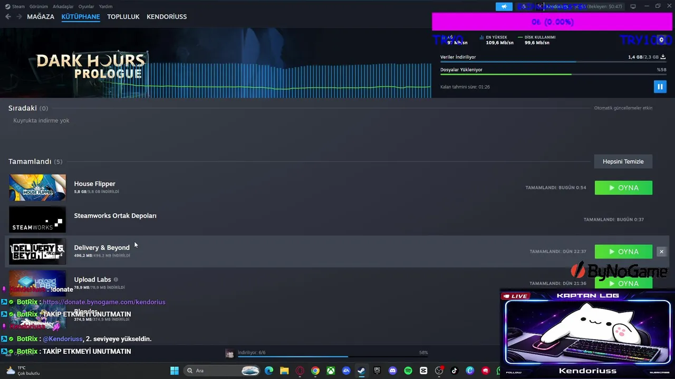Viewport: 675px width, 379px height.
Task: Open the Yardım menu
Action: (x=105, y=6)
